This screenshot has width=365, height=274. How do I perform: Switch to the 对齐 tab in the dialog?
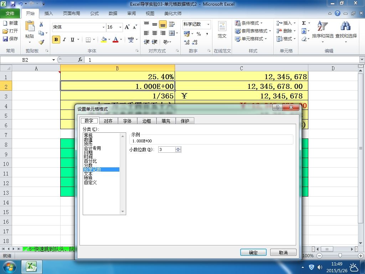pyautogui.click(x=108, y=121)
